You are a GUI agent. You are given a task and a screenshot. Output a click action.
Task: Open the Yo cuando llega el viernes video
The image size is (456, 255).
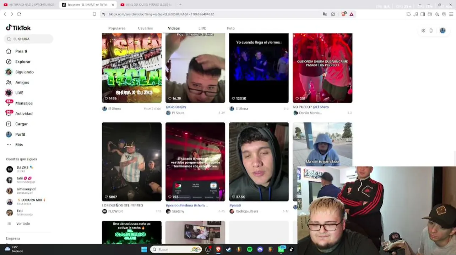click(x=259, y=68)
